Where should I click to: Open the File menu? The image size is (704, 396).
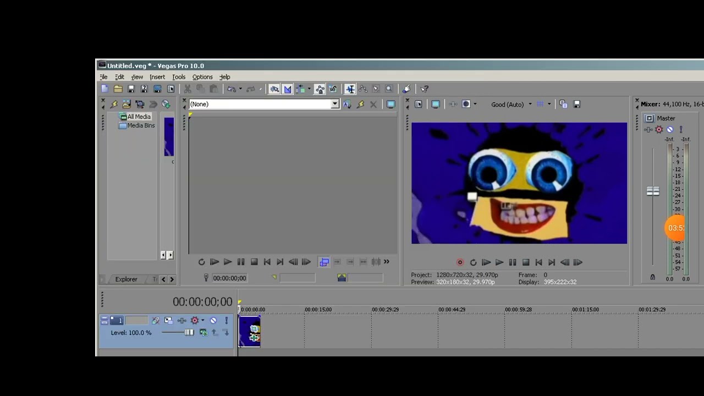click(x=103, y=77)
